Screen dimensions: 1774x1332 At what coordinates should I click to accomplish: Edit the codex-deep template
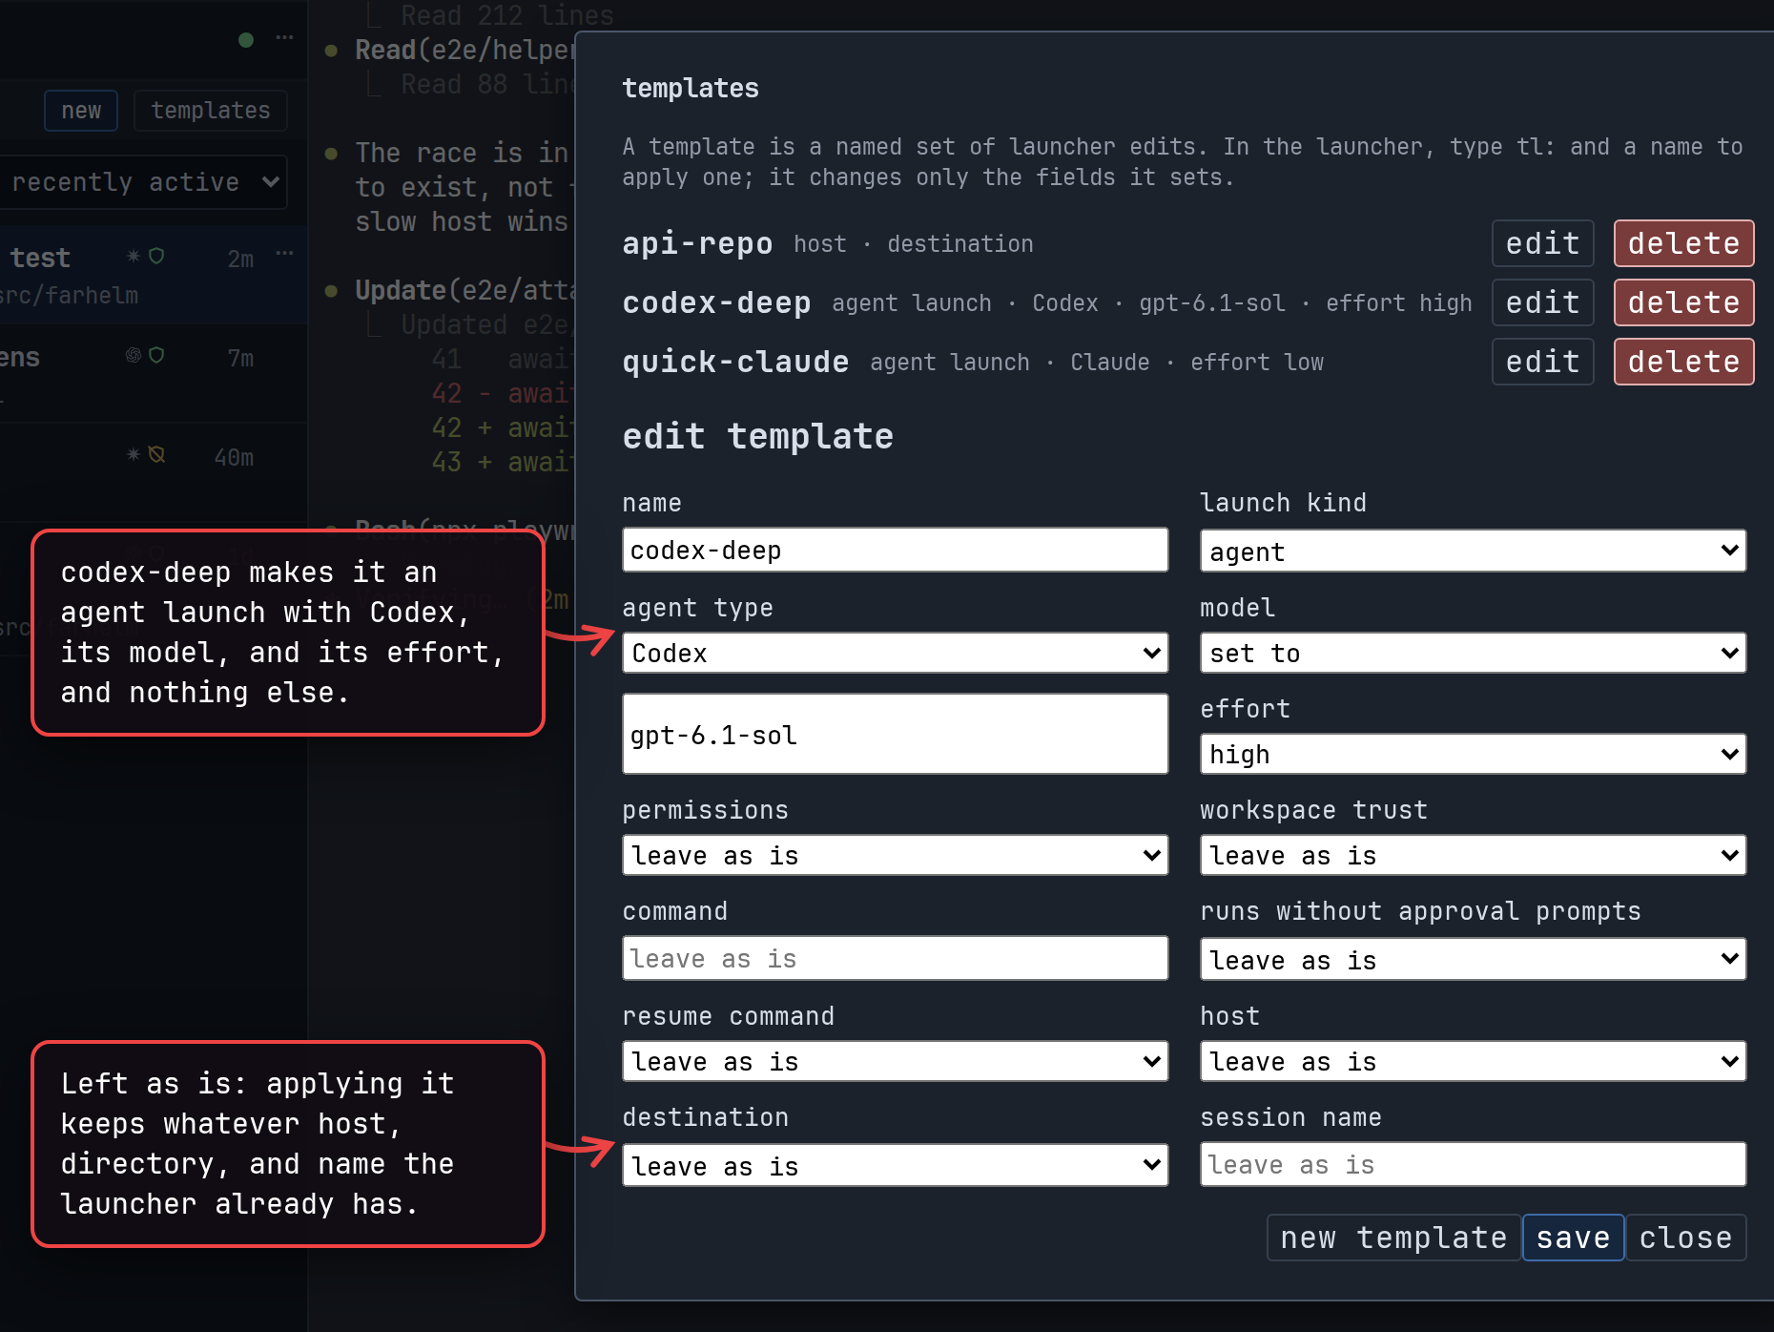point(1542,302)
